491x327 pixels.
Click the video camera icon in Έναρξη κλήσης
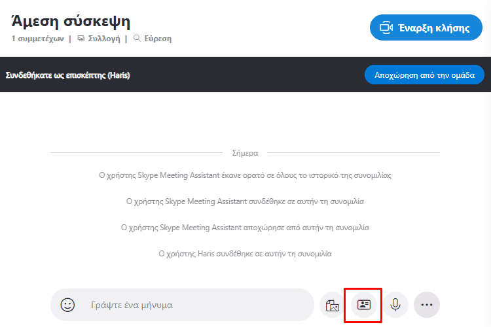point(386,27)
